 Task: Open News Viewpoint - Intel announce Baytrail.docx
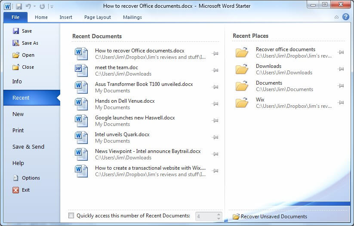pos(146,154)
